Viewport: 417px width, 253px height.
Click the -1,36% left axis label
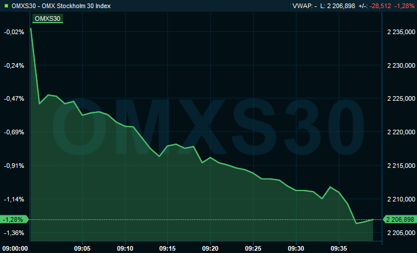pos(14,233)
